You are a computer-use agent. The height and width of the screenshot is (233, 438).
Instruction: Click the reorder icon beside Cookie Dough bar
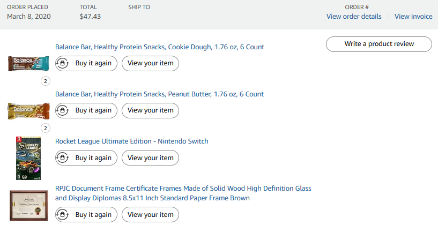(x=63, y=63)
